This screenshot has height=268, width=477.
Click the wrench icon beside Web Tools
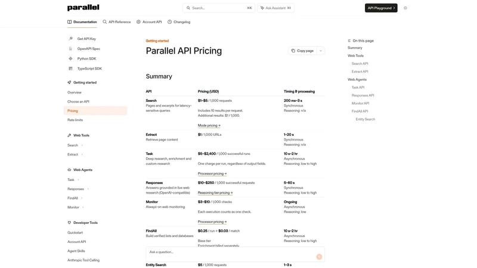point(69,135)
